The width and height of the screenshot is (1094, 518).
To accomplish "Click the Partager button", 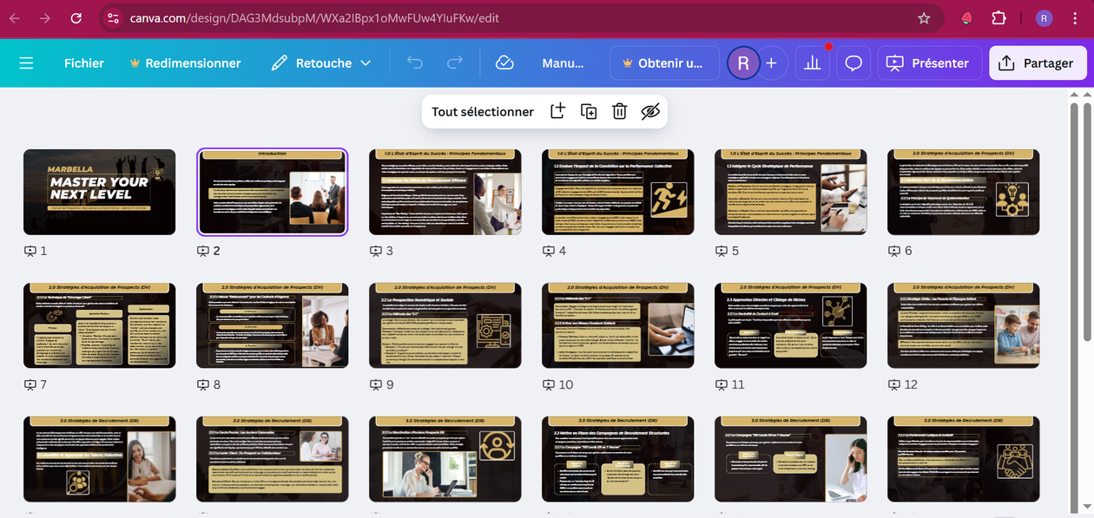I will click(1038, 63).
